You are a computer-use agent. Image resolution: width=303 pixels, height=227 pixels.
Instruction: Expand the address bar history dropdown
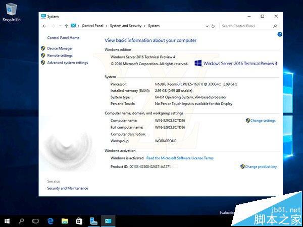coord(207,26)
